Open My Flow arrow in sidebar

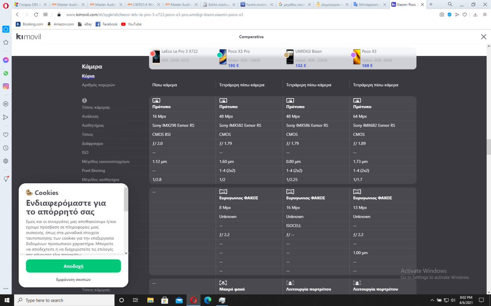tap(6, 117)
